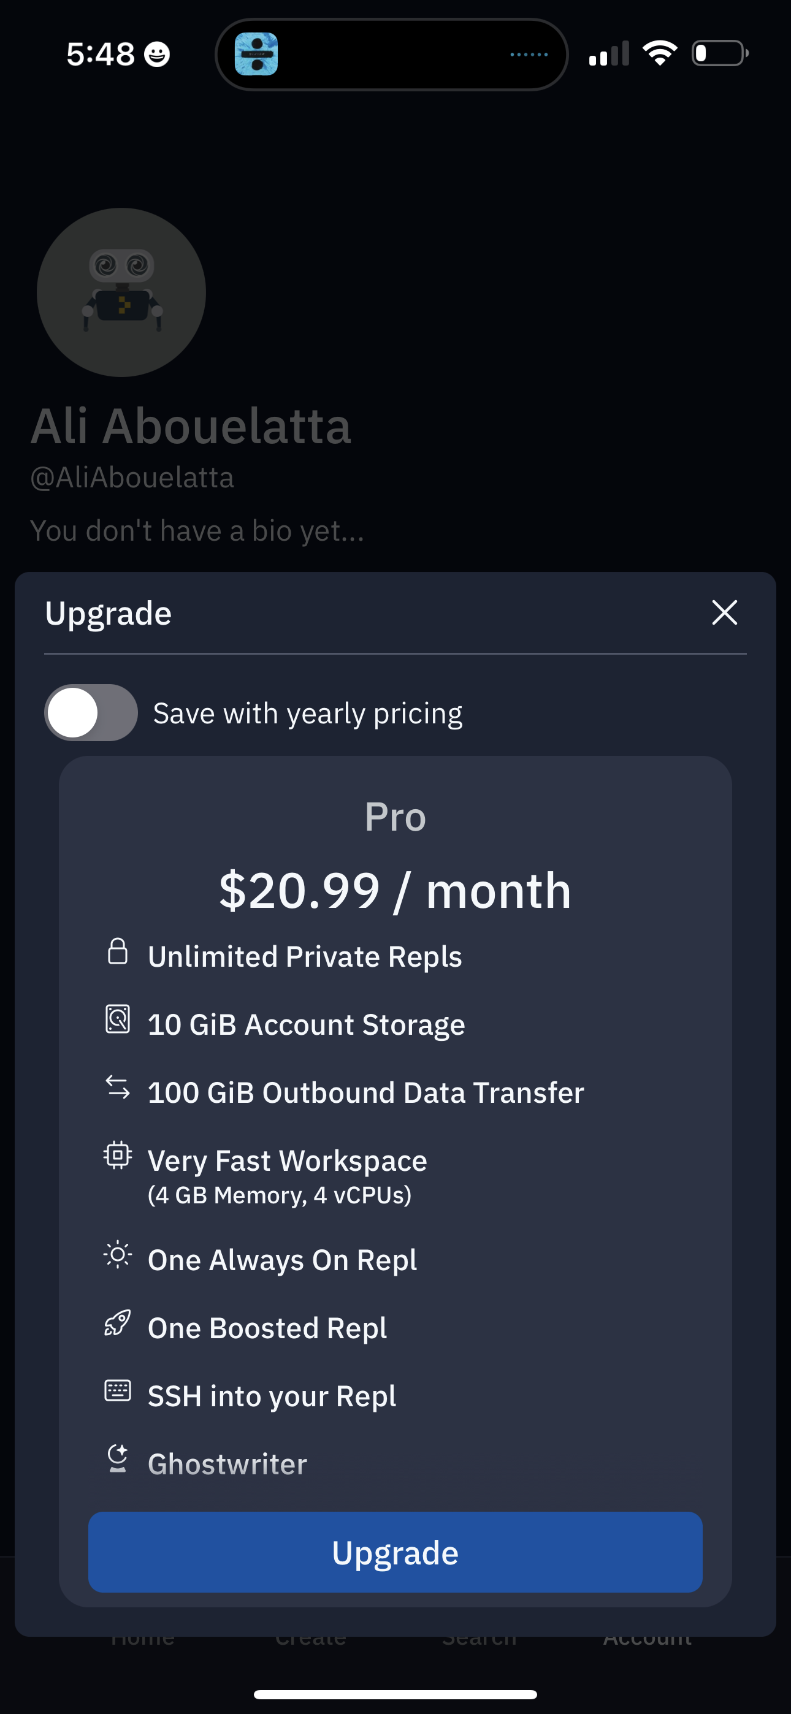Tap the robot profile avatar
The width and height of the screenshot is (791, 1714).
tap(121, 293)
